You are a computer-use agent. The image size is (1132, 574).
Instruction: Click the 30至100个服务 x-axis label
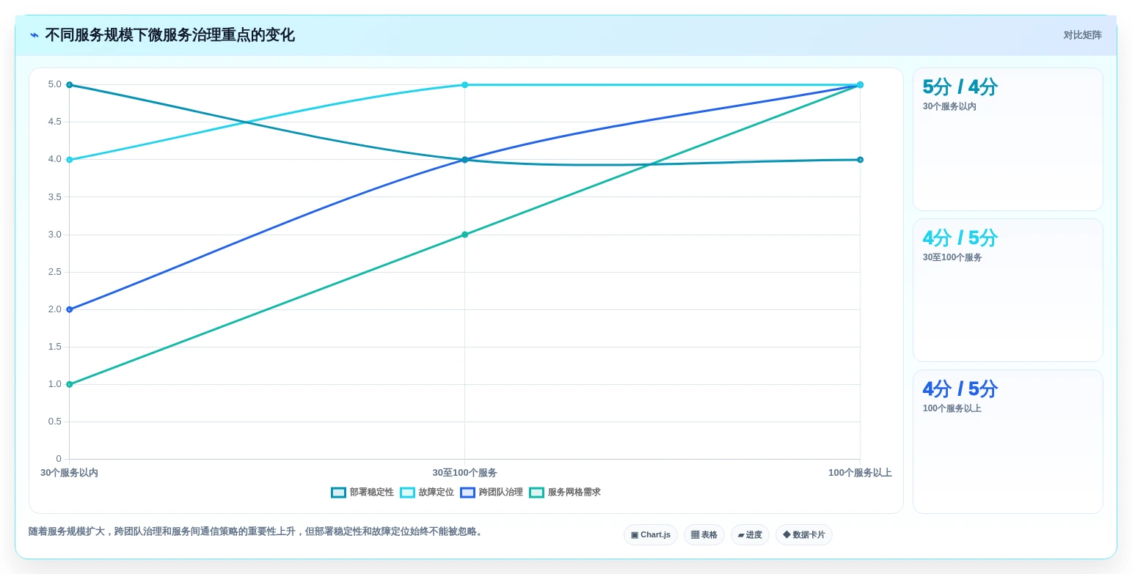[x=464, y=473]
